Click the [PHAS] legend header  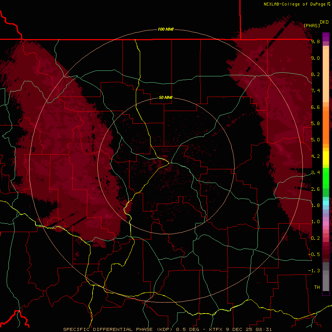click(312, 25)
